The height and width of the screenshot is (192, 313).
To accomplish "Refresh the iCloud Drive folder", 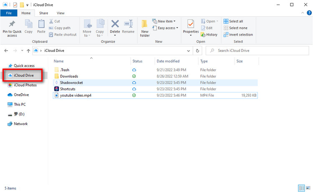I will tap(197, 51).
